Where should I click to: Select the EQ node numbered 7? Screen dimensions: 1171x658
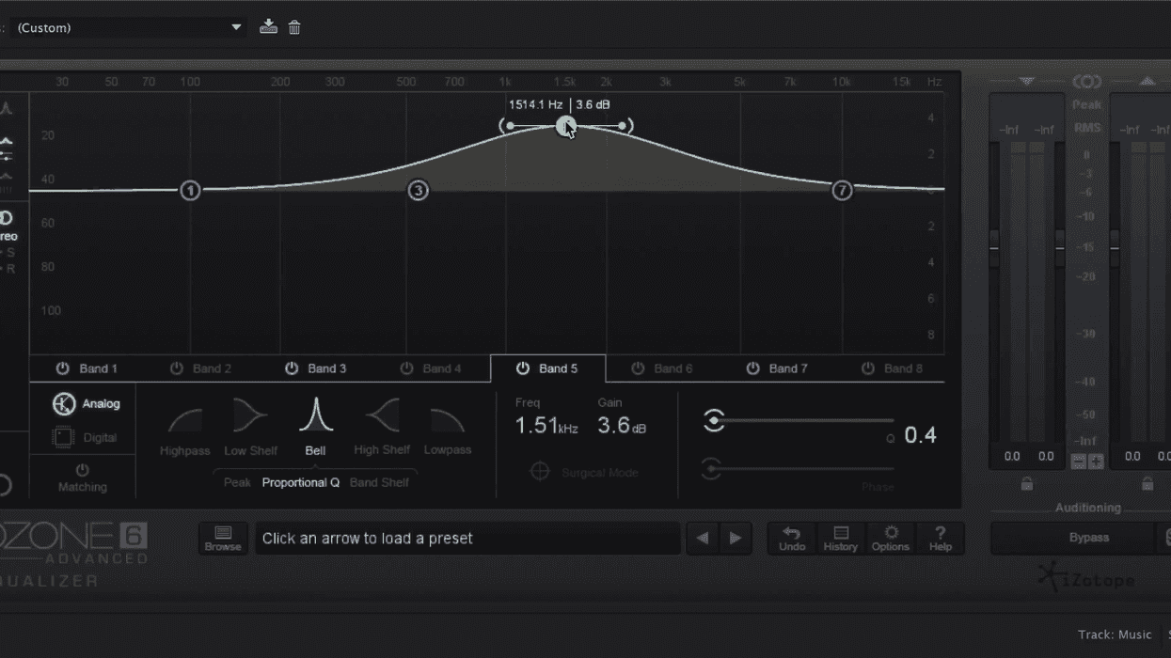click(842, 190)
